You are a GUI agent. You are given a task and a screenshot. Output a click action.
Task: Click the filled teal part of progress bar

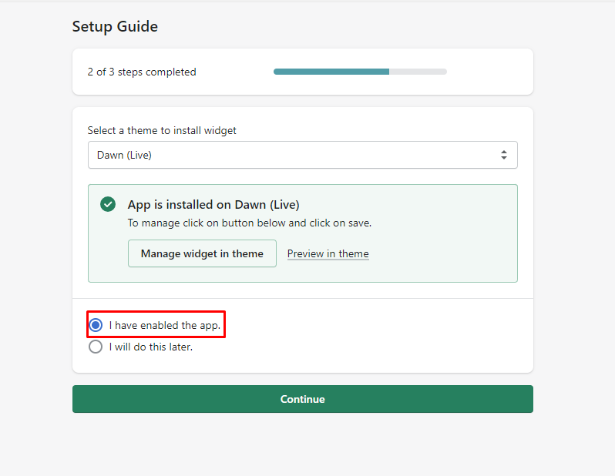tap(331, 72)
